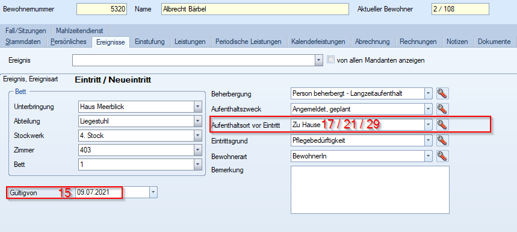Toggle 'von allen Mandanten anzeigen' checkbox
Image resolution: width=517 pixels, height=232 pixels.
click(x=330, y=60)
